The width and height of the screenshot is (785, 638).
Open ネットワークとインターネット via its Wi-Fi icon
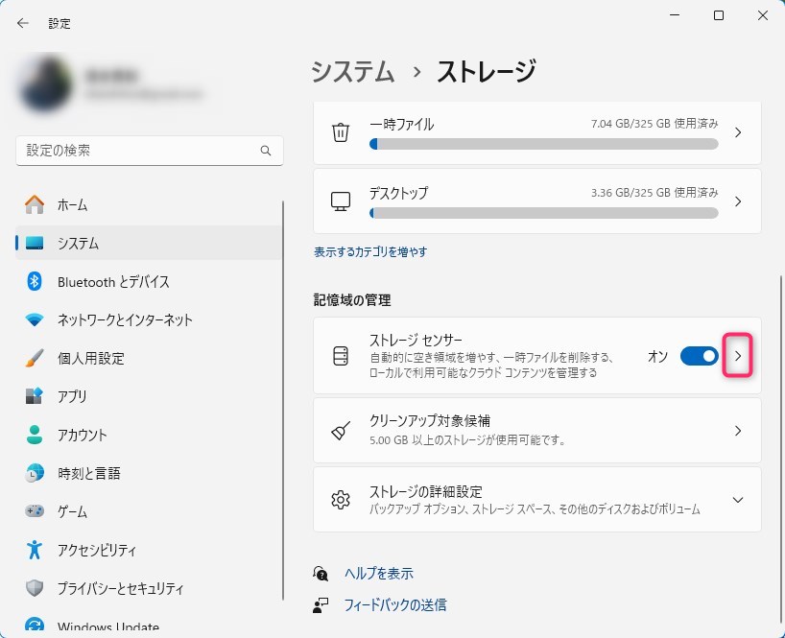tap(35, 319)
